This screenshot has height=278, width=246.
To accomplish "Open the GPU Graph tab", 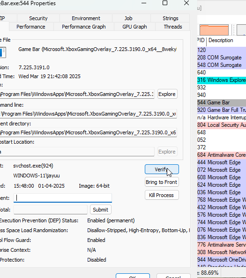I will coord(134,27).
